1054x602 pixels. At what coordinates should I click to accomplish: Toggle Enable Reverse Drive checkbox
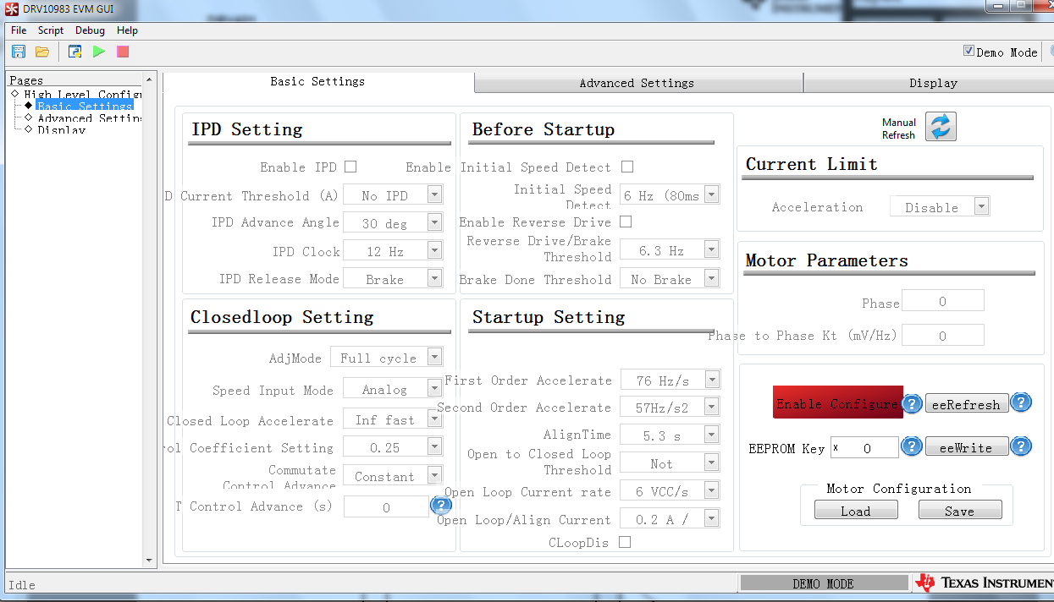(626, 222)
